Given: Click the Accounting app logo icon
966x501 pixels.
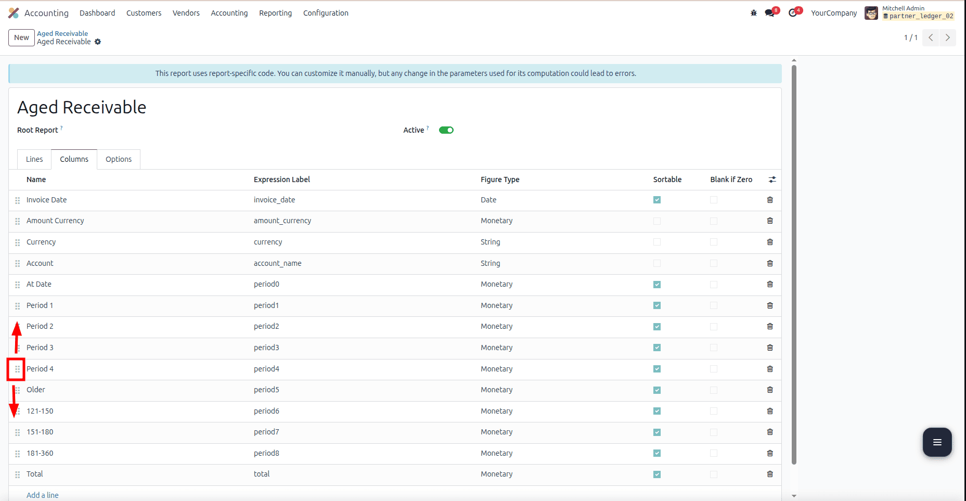Looking at the screenshot, I should point(14,13).
